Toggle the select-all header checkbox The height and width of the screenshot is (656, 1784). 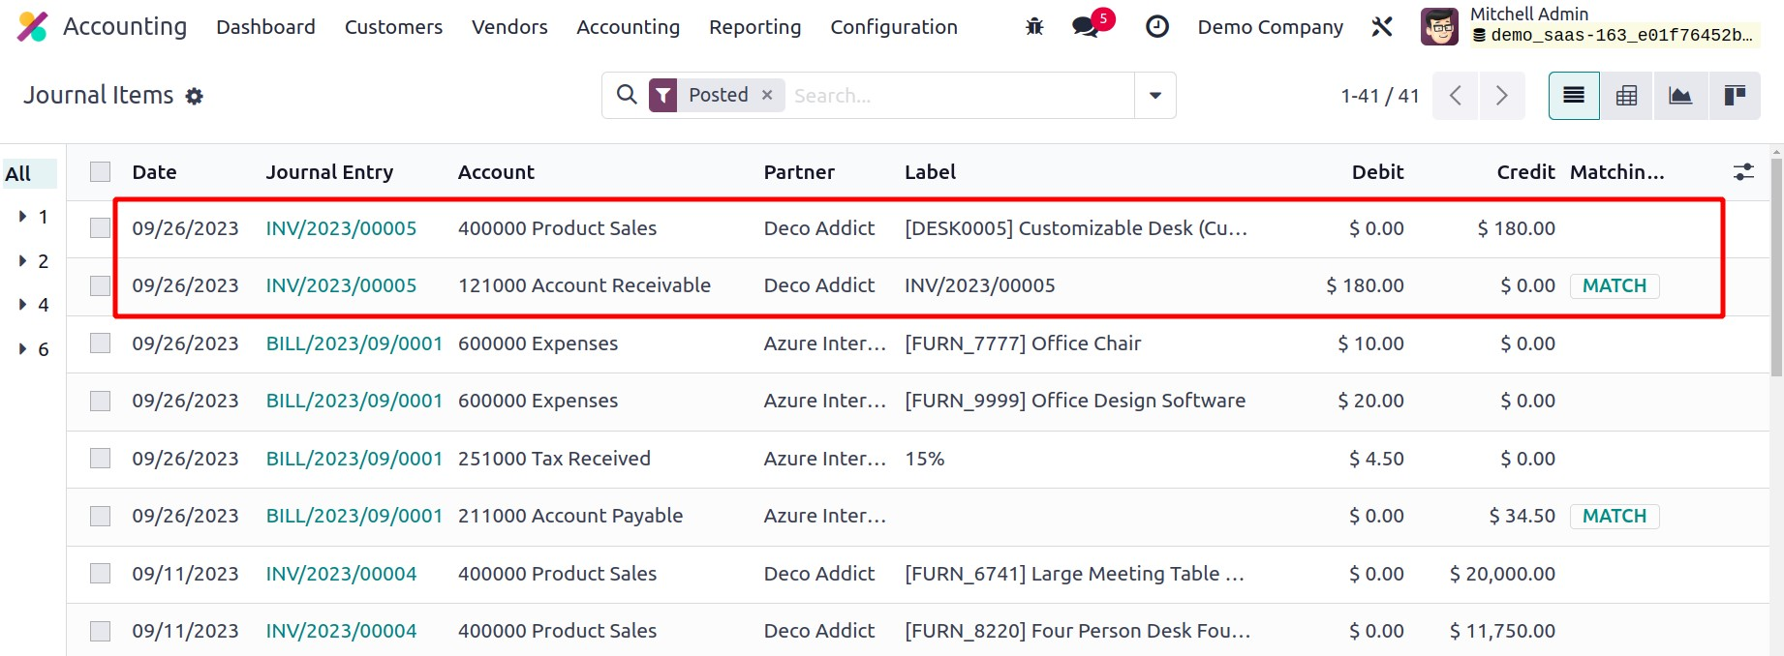pos(101,172)
